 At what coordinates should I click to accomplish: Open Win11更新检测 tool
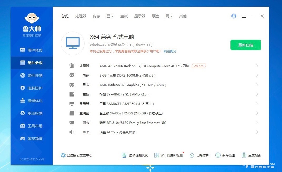[x=169, y=155]
